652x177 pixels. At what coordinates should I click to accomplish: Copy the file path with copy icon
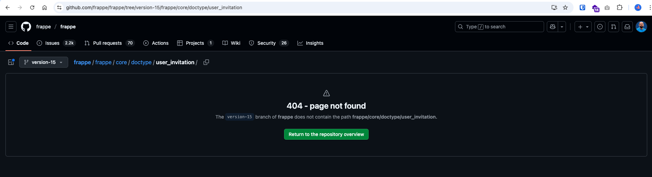(206, 62)
